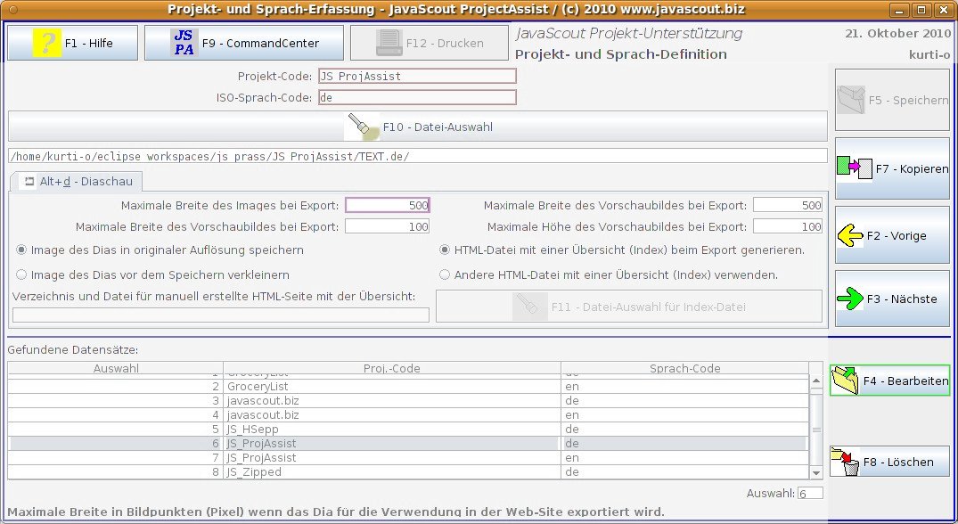Select 'Image des Dias in originaler Auflösung speichern'
The width and height of the screenshot is (958, 524).
(22, 250)
